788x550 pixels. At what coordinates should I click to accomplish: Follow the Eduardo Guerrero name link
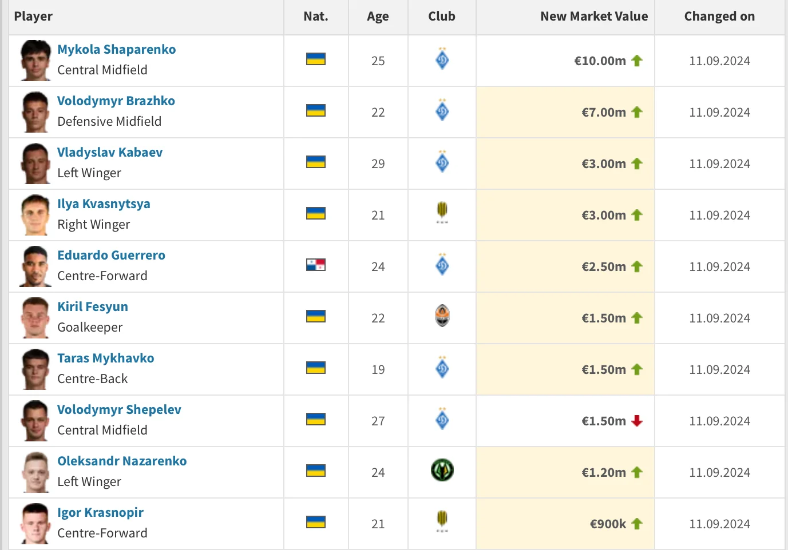[111, 256]
